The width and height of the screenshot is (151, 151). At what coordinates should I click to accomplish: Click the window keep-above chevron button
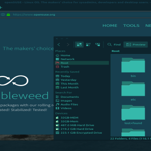(67, 39)
